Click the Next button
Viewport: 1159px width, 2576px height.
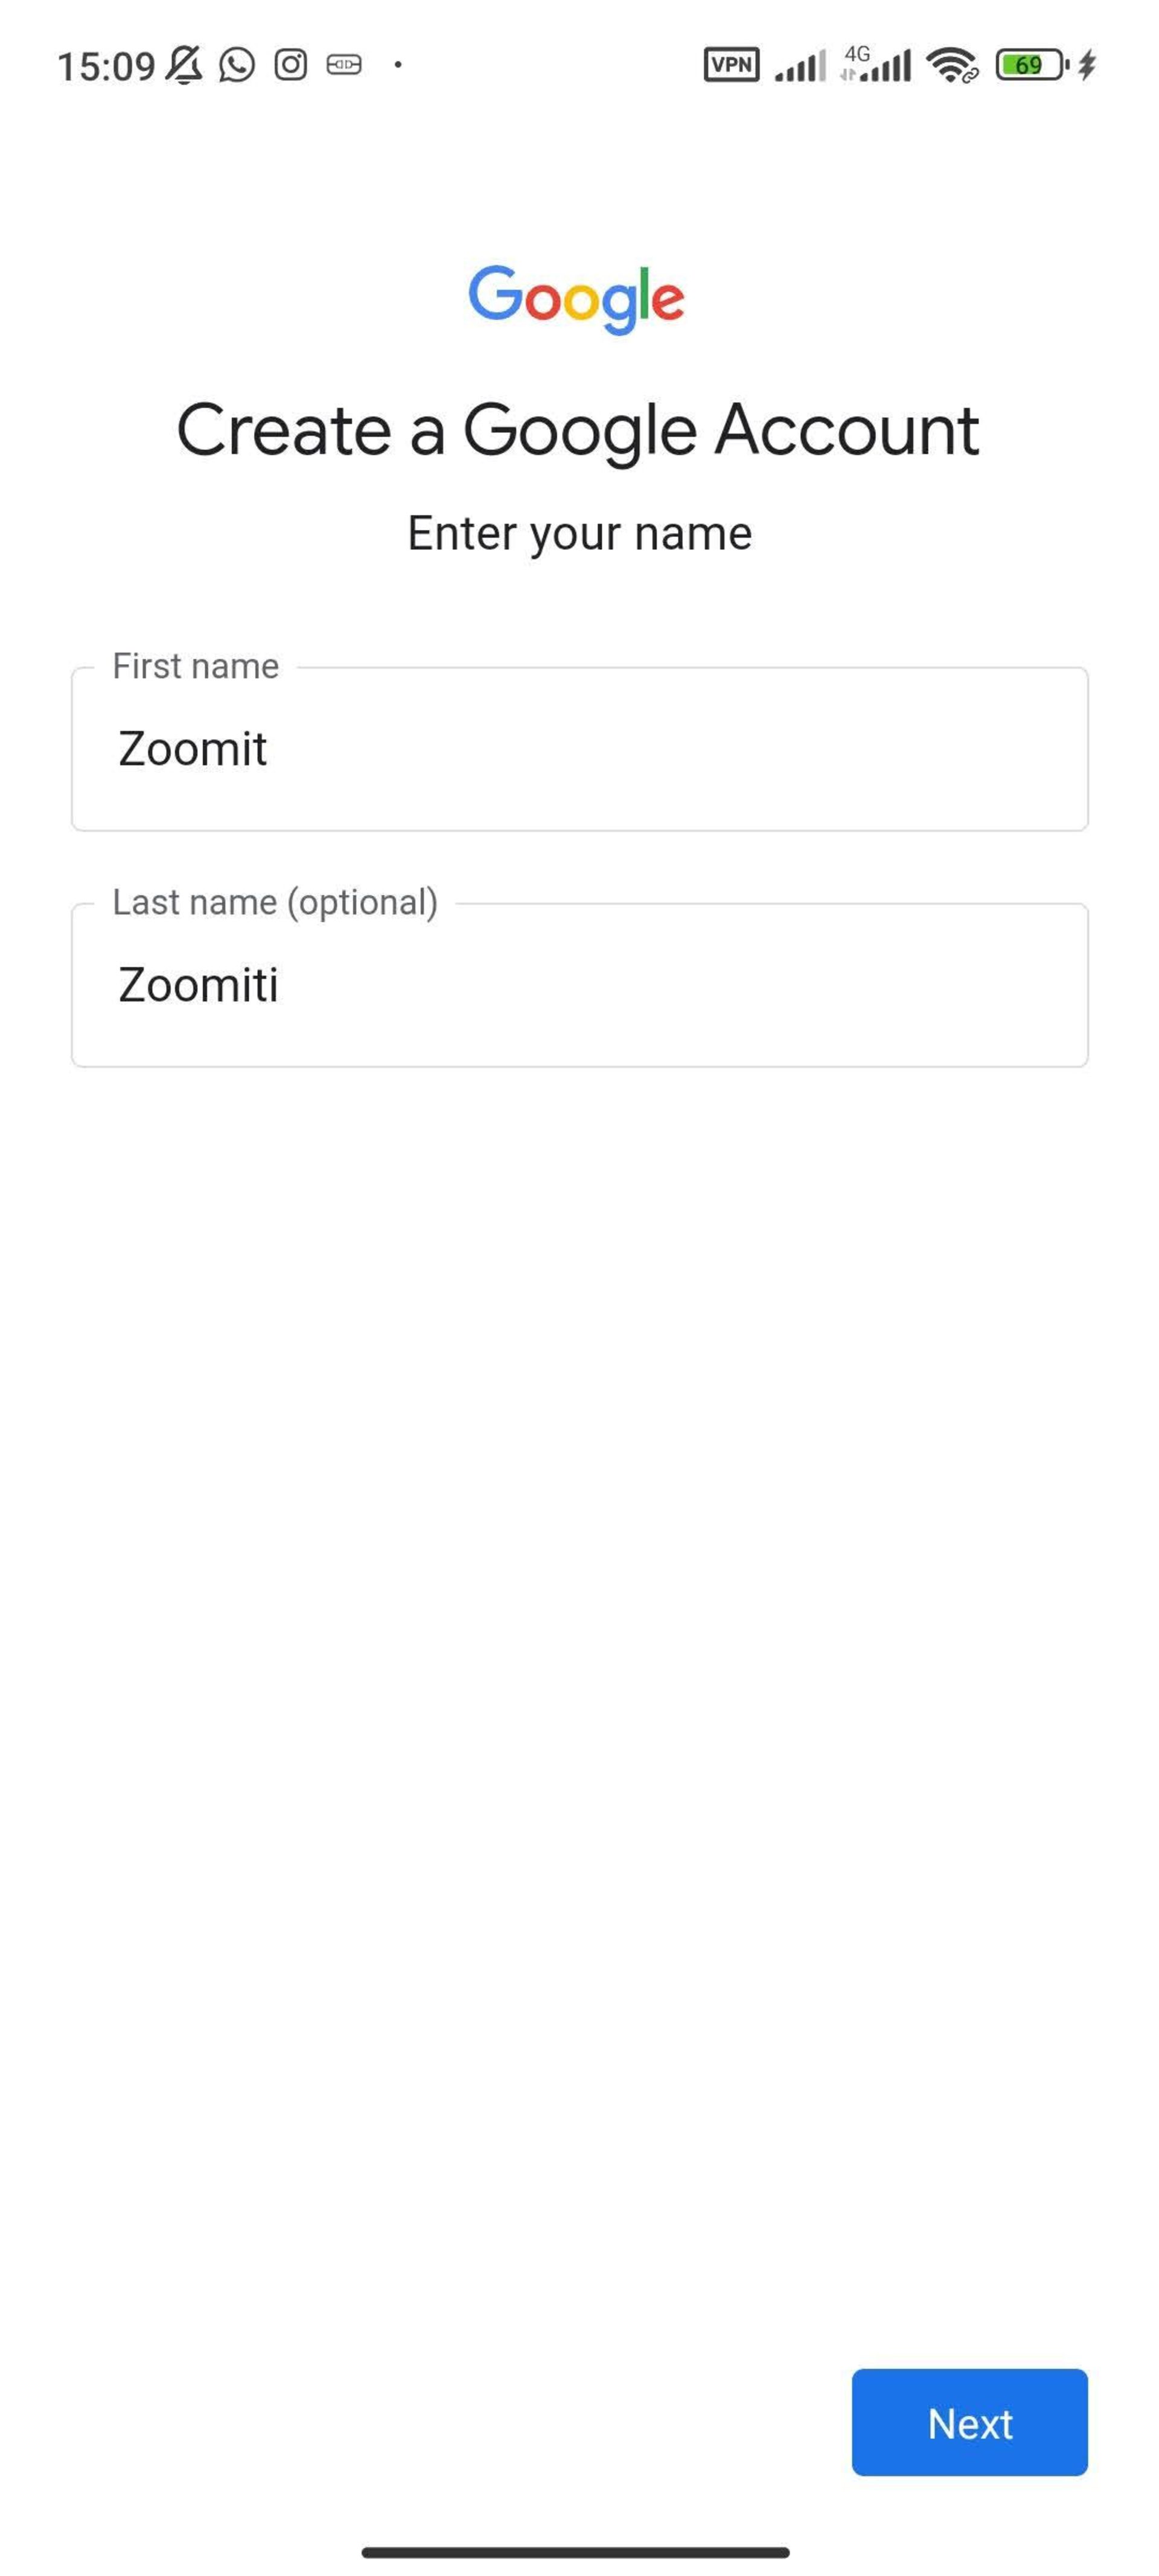pos(969,2422)
